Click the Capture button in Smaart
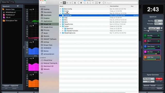The height and width of the screenshot is (93, 165). coord(6,86)
